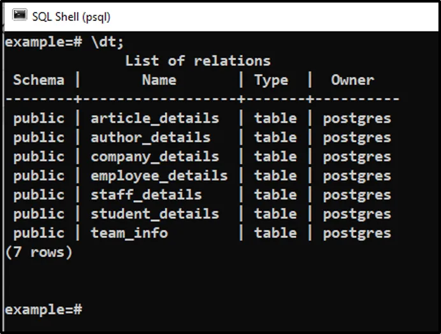Click the Schema column header
Screen dimensions: 441x334
coord(38,80)
